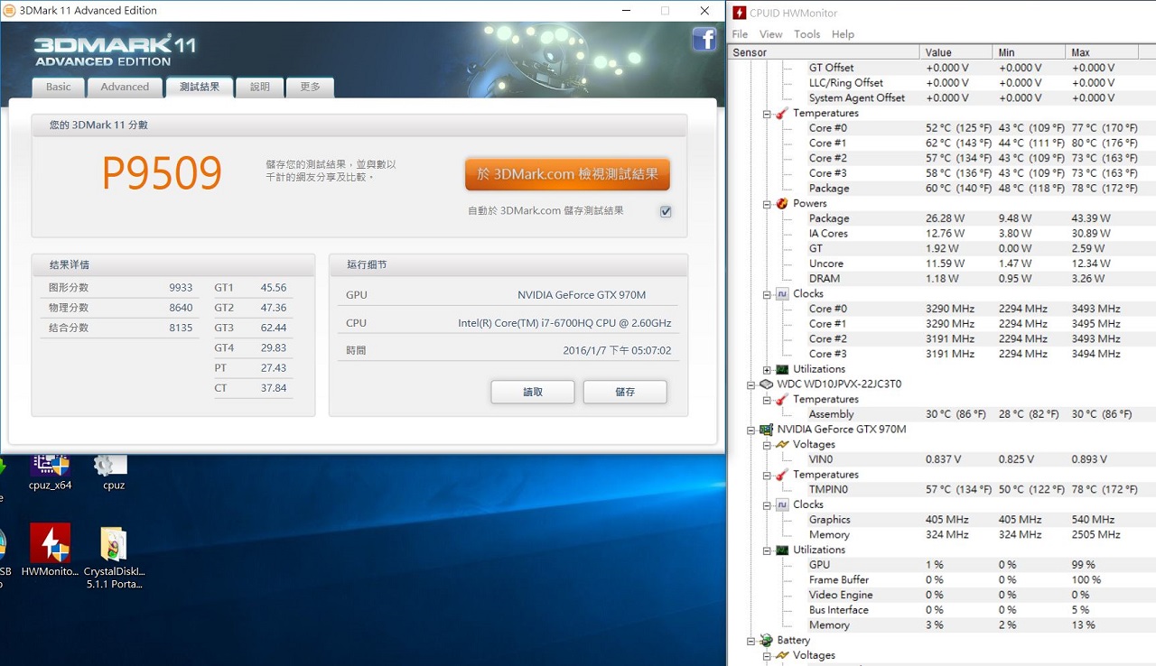Collapse the Battery node

click(750, 641)
